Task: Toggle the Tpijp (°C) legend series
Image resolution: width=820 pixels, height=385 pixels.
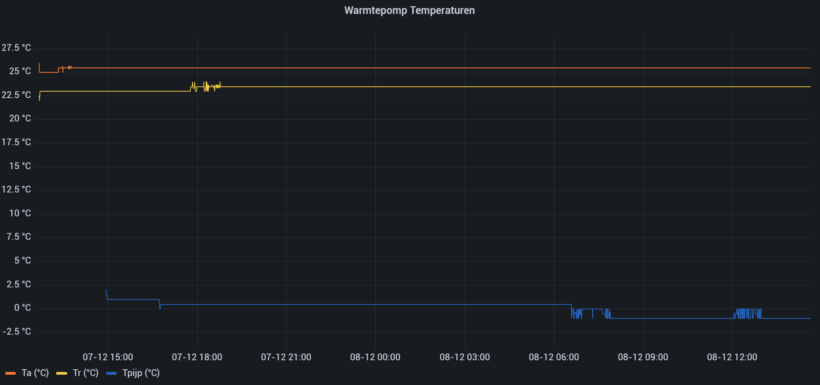Action: [141, 373]
